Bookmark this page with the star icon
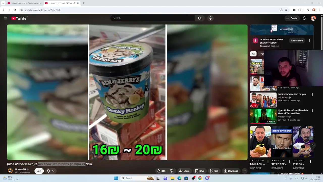The width and height of the screenshot is (323, 182). (286, 10)
